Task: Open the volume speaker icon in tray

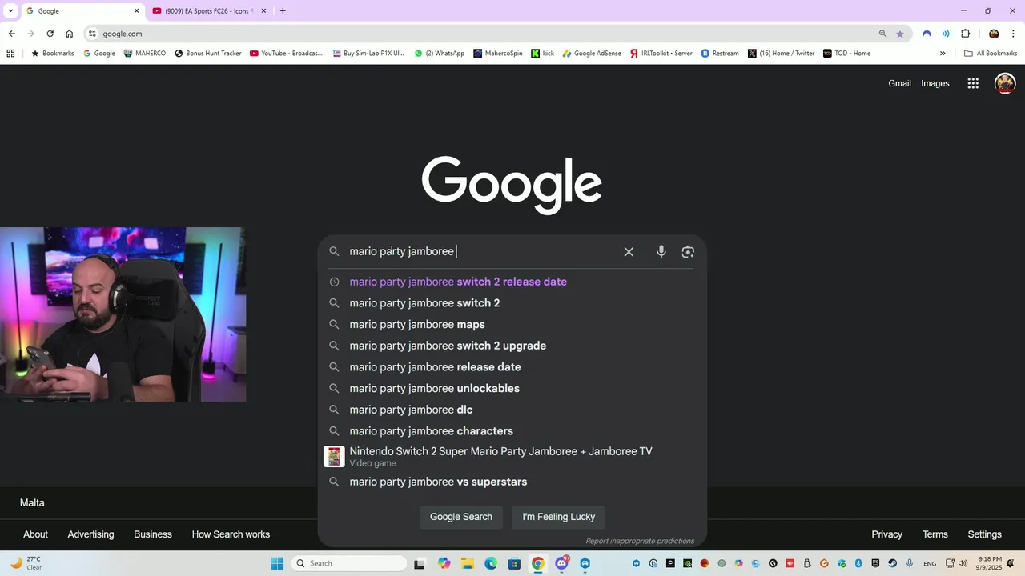Action: (963, 563)
